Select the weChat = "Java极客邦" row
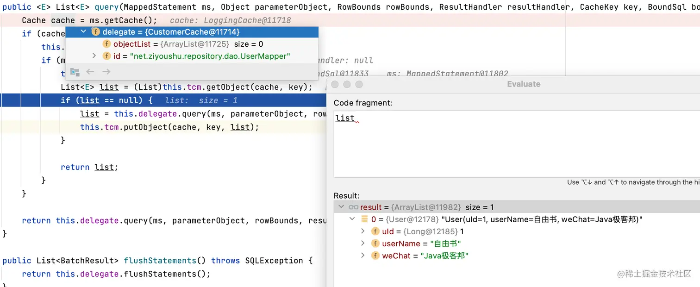This screenshot has width=700, height=287. point(517,255)
